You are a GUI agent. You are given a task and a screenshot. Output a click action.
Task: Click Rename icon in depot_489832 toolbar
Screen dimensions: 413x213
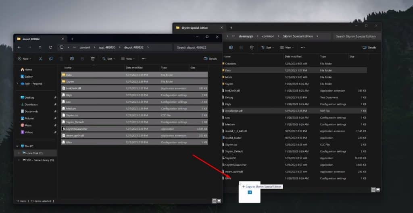[x=72, y=59]
